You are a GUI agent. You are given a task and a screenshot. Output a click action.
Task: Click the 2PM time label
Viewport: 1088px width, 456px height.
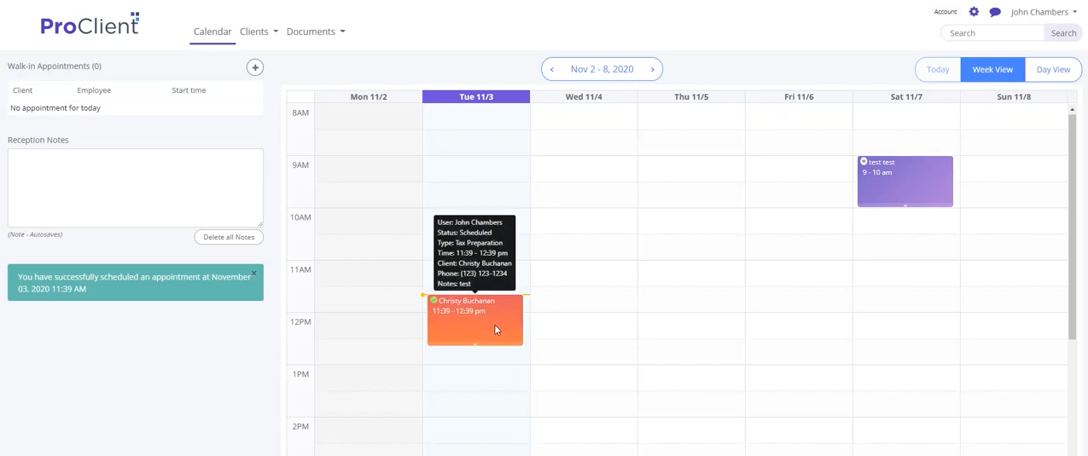point(300,426)
